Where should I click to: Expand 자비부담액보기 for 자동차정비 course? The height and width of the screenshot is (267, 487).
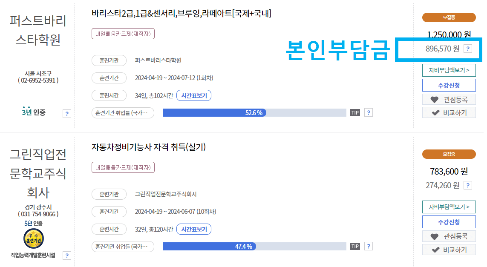pyautogui.click(x=449, y=206)
